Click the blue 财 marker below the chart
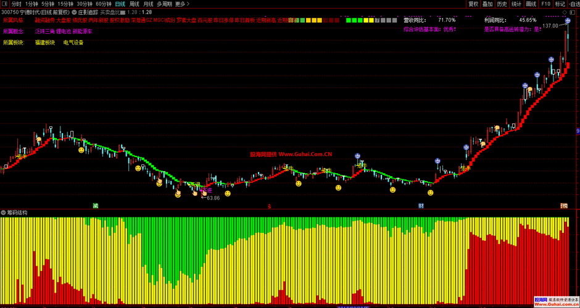Image resolution: width=580 pixels, height=308 pixels. [421, 205]
